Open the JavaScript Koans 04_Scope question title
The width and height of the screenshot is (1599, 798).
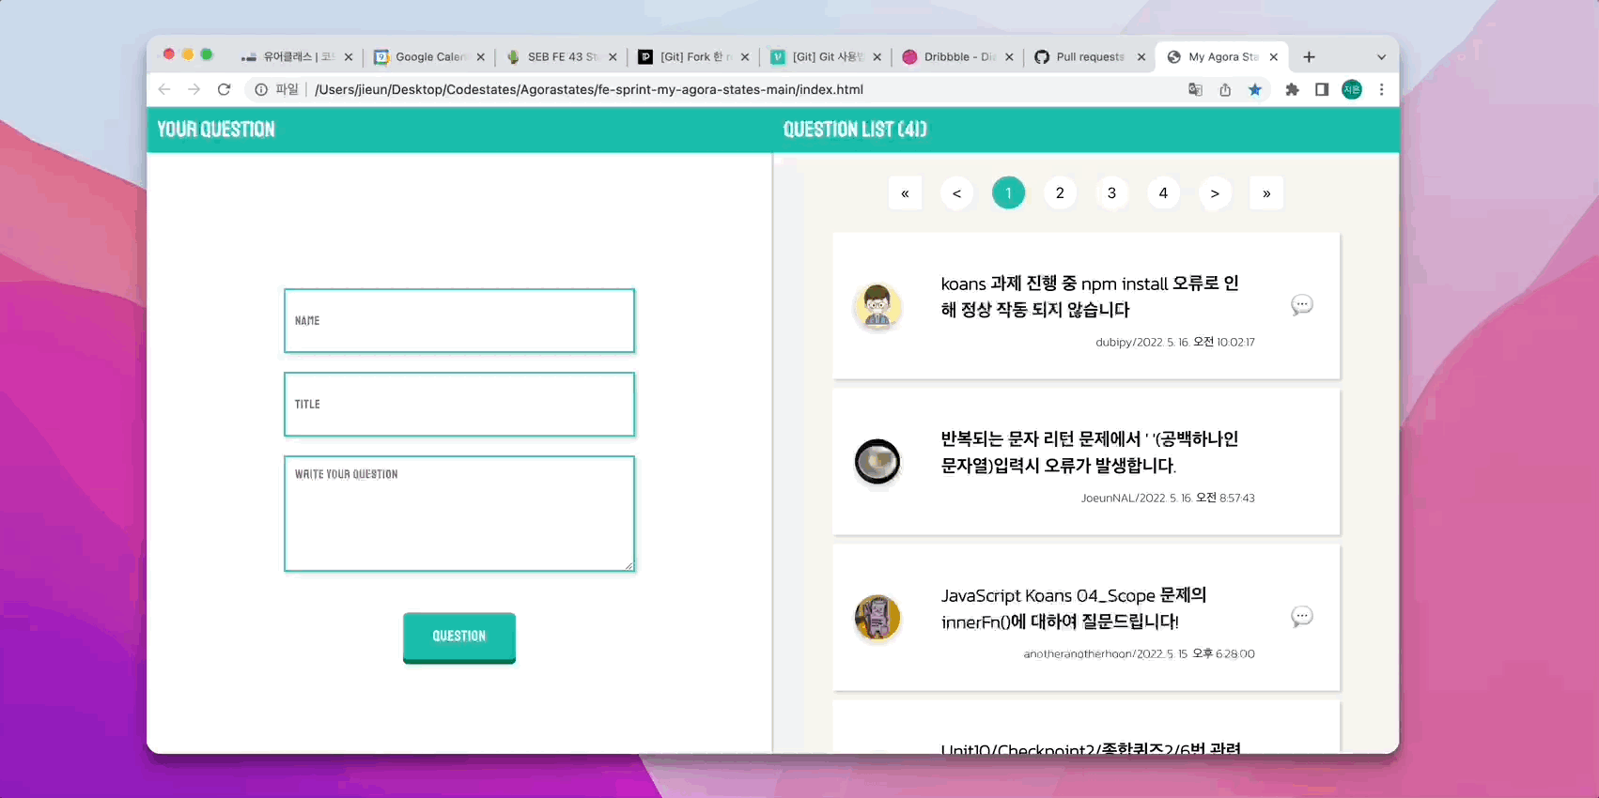[x=1074, y=608]
